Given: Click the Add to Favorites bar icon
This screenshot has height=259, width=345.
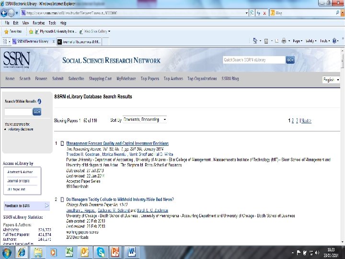Looking at the screenshot, I should click(x=31, y=32).
